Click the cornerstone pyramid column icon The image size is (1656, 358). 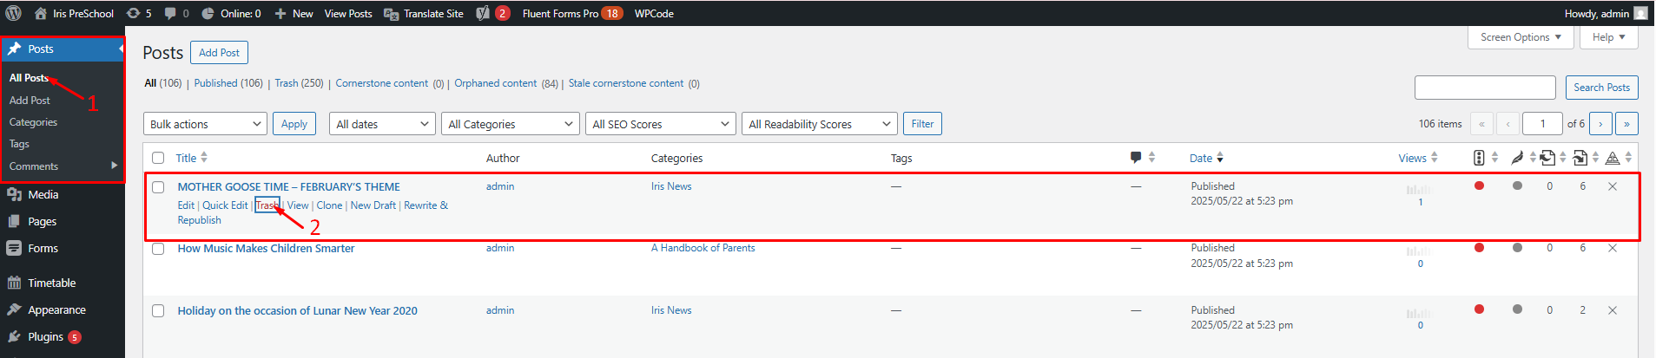pos(1613,158)
